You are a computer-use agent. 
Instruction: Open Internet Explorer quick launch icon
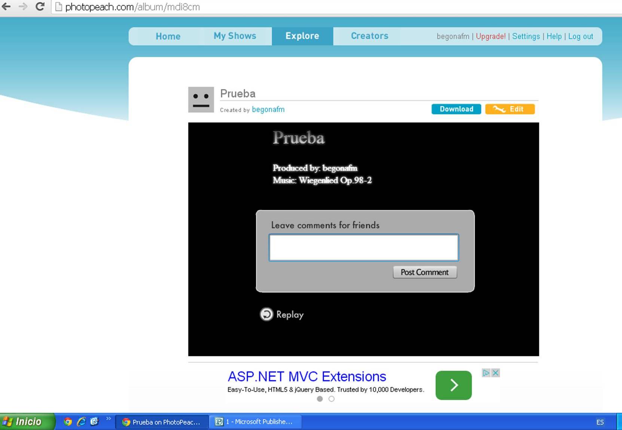click(81, 422)
